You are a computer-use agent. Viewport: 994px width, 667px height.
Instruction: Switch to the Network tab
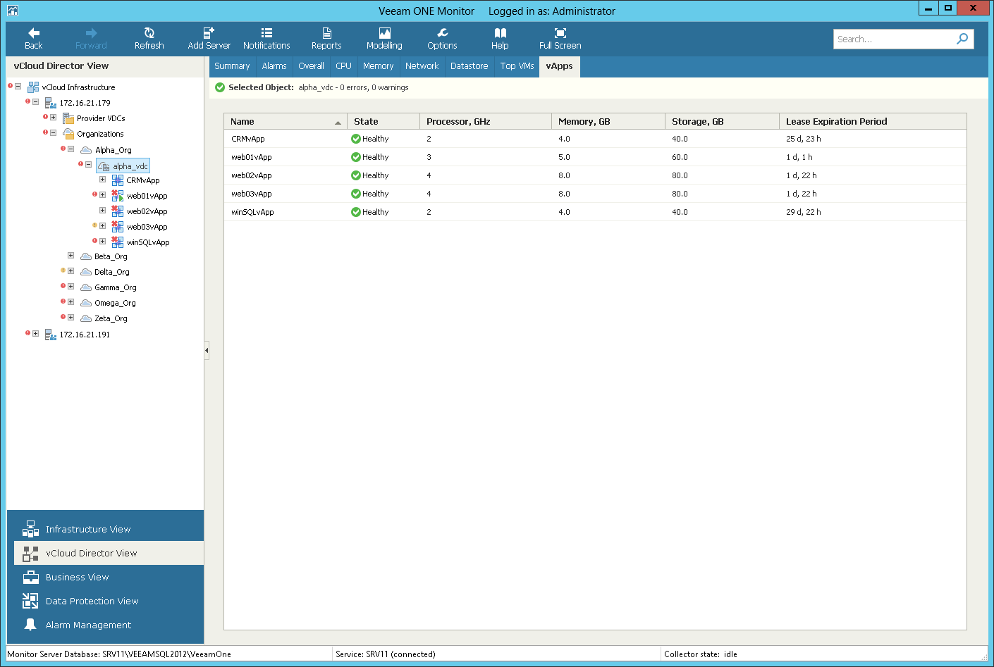point(422,66)
